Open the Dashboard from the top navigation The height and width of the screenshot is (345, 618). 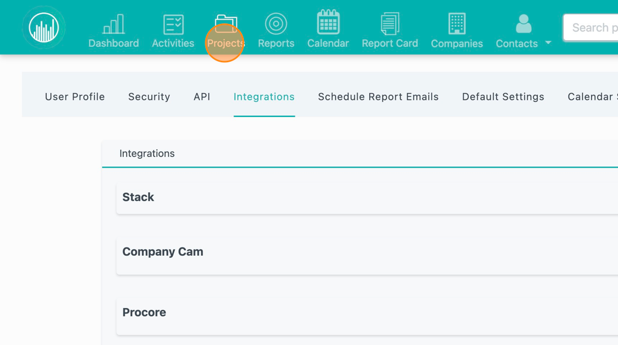pos(113,30)
